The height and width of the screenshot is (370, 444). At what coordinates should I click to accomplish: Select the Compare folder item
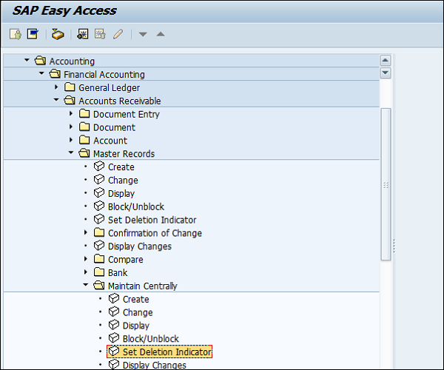[125, 260]
